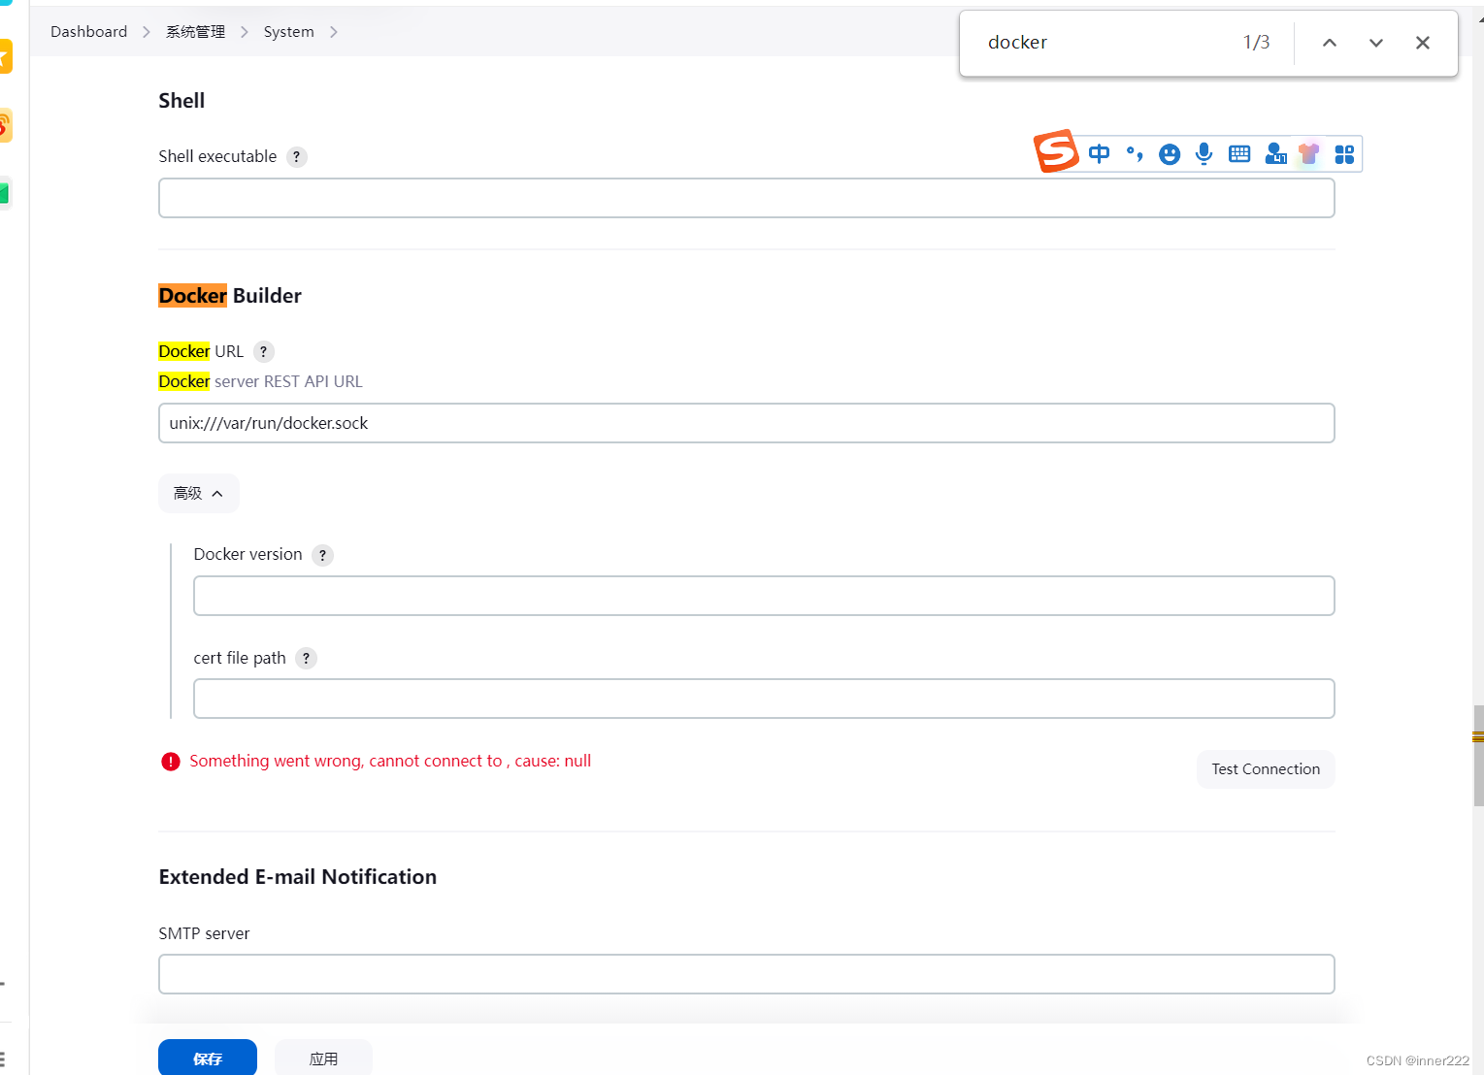Open the soft keyboard in Sogou toolbar

(1239, 153)
